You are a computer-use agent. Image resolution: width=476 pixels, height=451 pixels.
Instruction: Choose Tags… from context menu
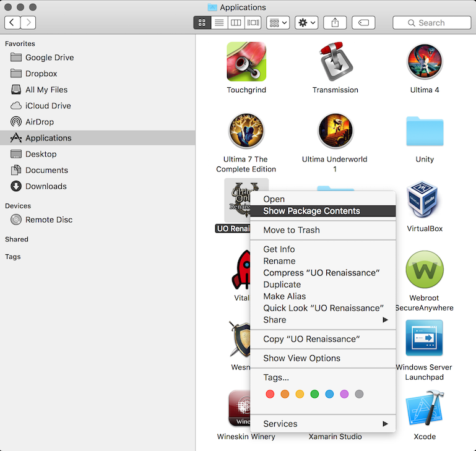(322, 377)
